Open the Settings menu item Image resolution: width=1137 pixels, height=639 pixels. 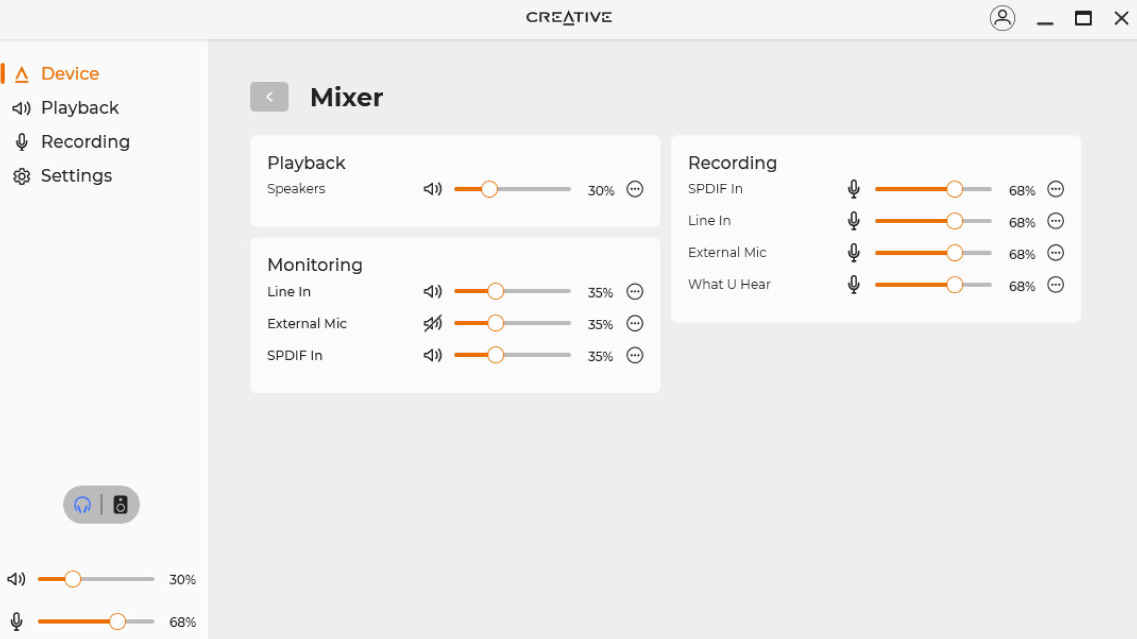(76, 176)
